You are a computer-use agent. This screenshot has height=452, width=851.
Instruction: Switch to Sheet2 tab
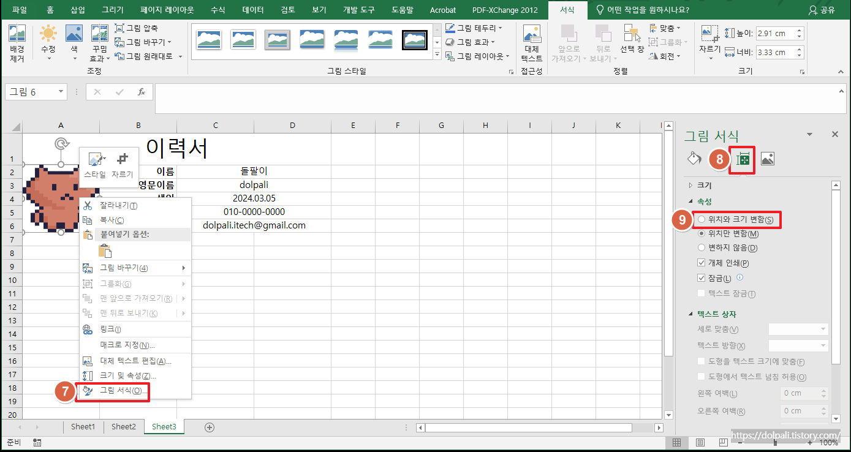[x=124, y=426]
